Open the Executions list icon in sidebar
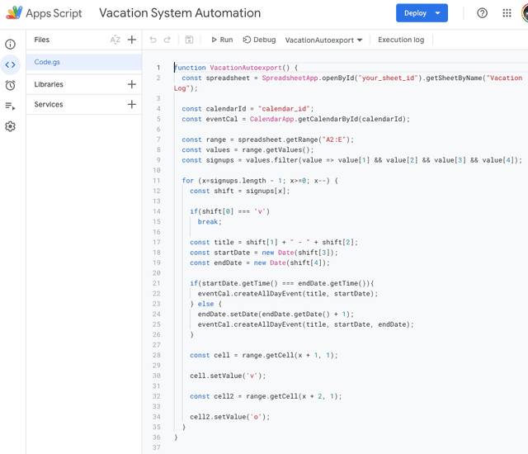The image size is (528, 454). (x=10, y=106)
